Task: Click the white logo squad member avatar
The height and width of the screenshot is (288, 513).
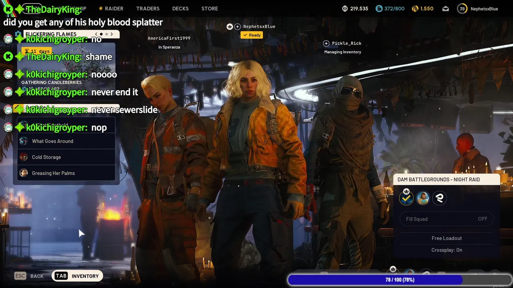Action: (x=439, y=198)
